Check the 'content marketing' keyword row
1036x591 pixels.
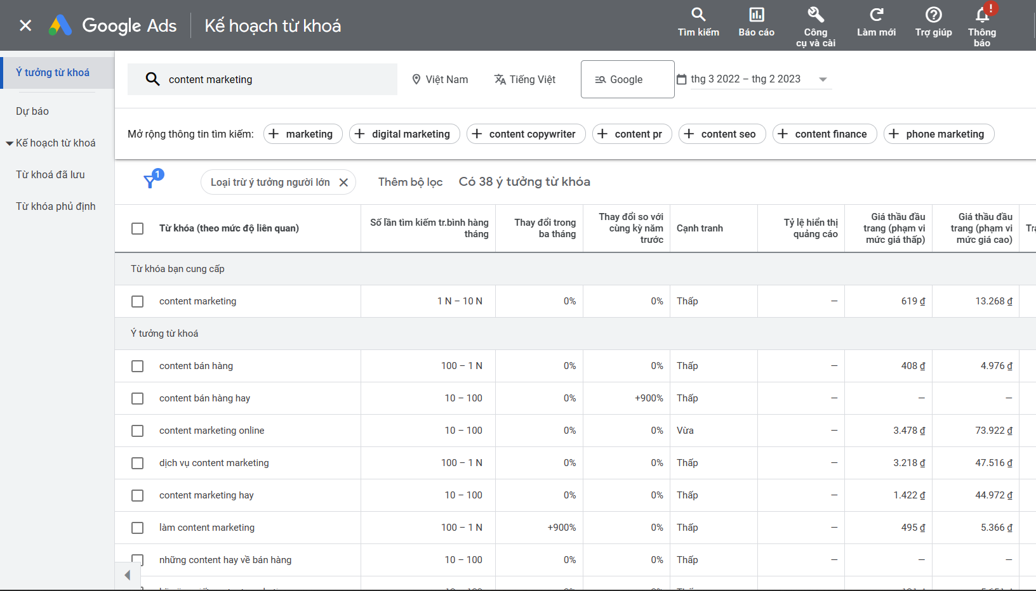[137, 301]
